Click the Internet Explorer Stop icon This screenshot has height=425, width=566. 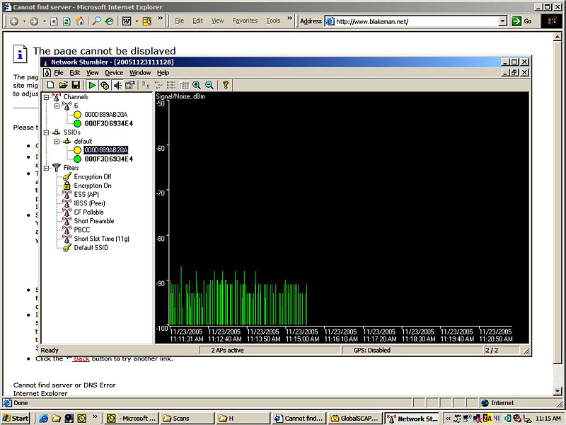tap(54, 21)
